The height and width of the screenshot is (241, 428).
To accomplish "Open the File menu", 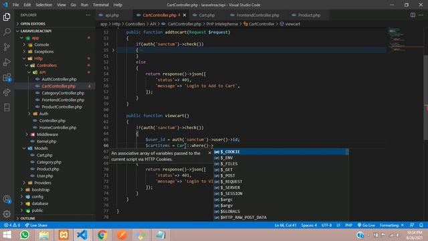I will 16,5.
